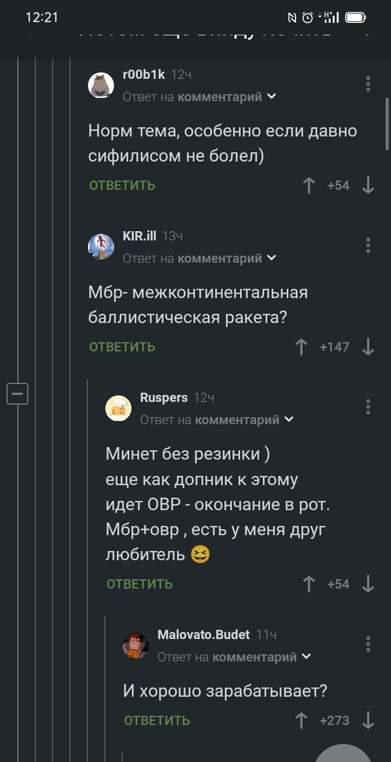
Task: Toggle options menu on Malovato.Budet's comment
Action: 368,643
